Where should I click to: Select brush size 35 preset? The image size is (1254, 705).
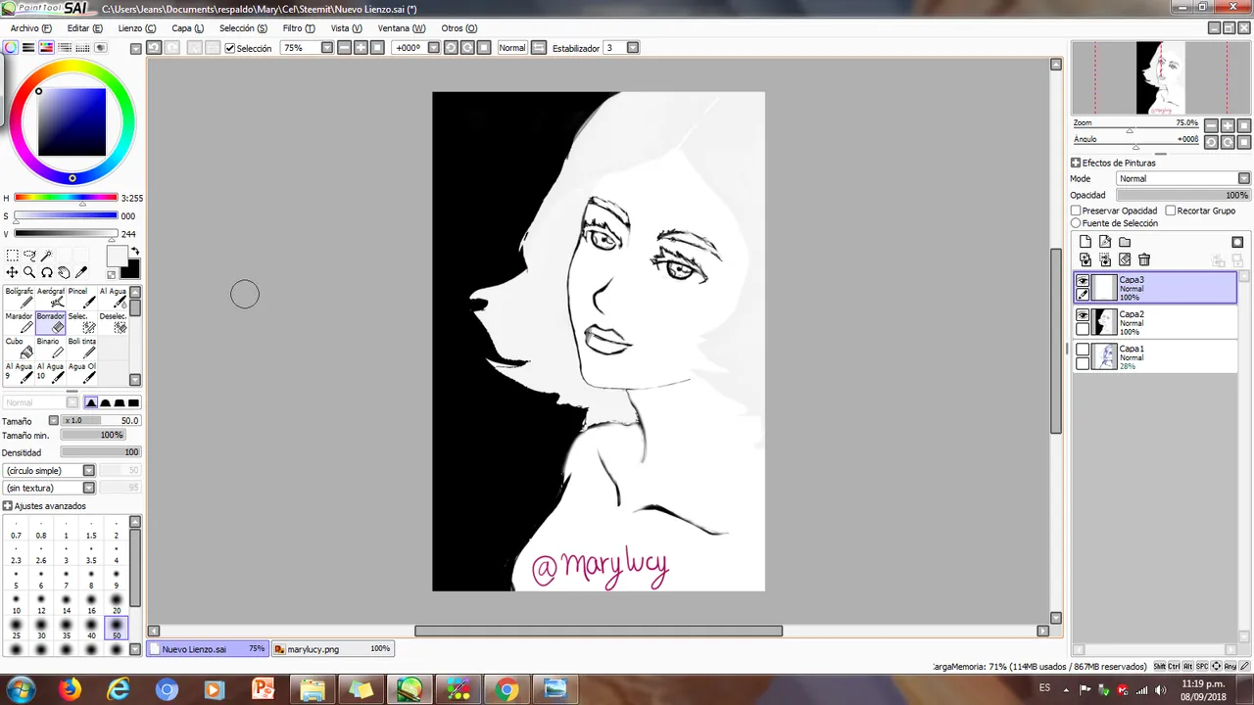tap(66, 629)
